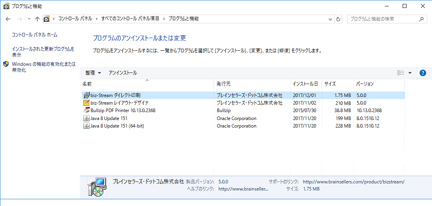
Task: Refresh the address bar view
Action: 338,19
